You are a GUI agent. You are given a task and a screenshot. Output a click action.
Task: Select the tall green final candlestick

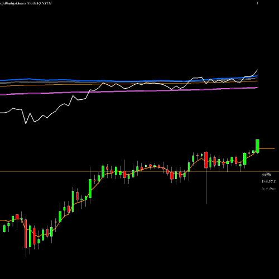[257, 146]
